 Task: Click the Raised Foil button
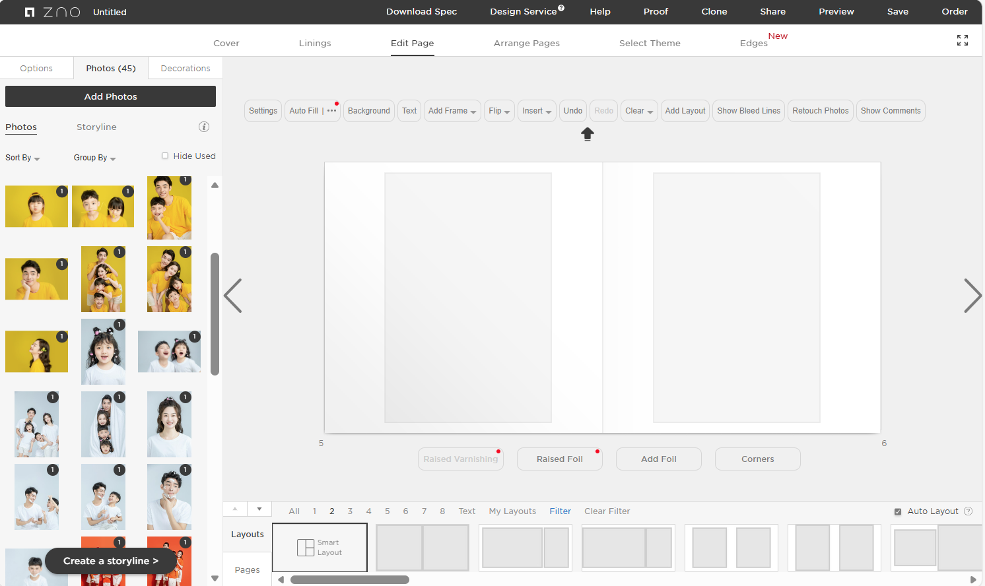click(560, 459)
